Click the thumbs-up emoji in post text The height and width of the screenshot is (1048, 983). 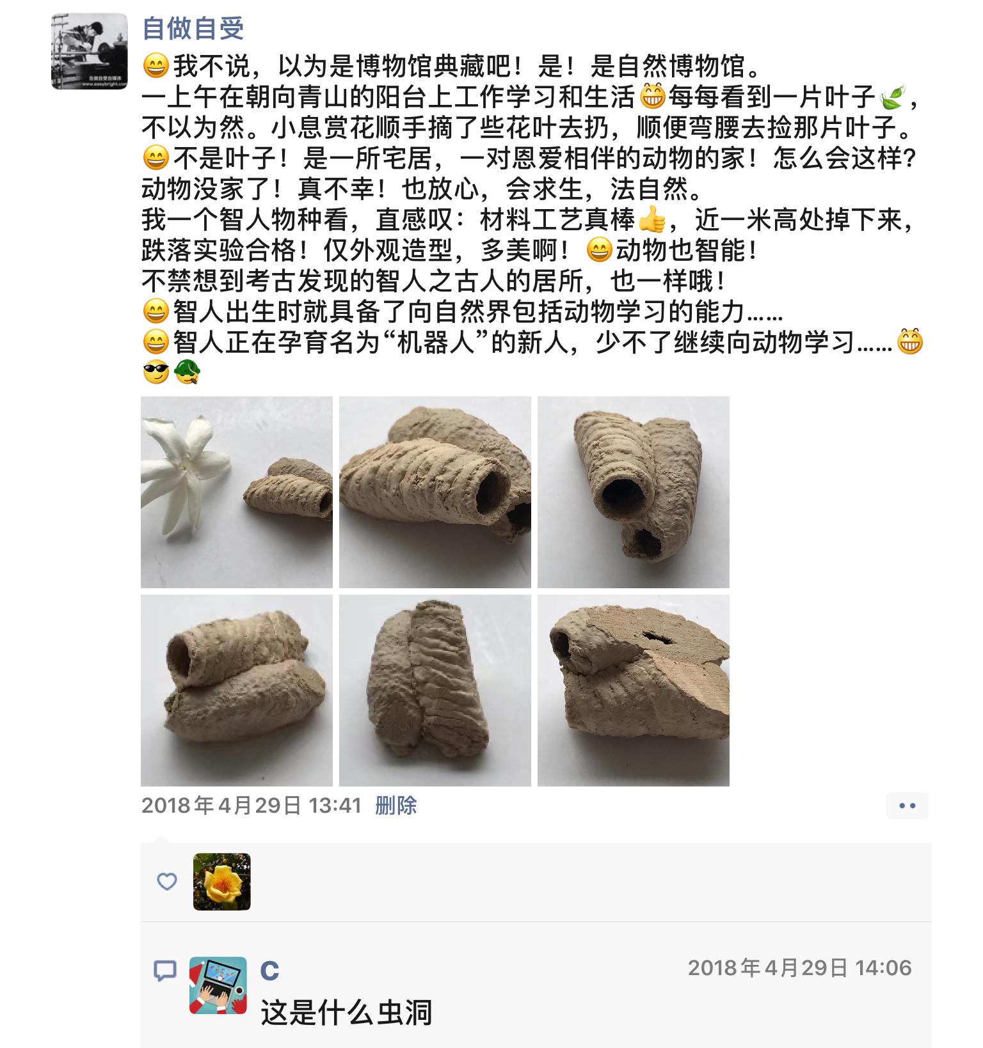coord(652,221)
